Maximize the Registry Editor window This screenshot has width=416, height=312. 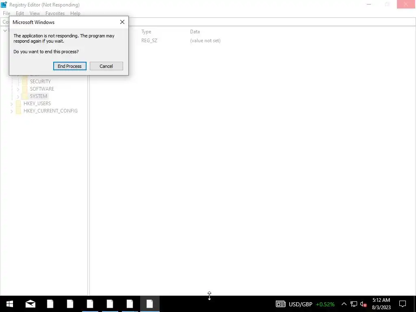pos(387,4)
